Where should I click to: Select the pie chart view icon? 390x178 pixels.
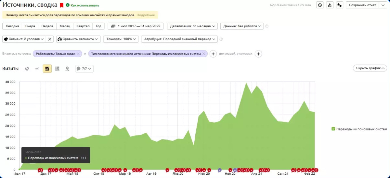[x=27, y=69]
